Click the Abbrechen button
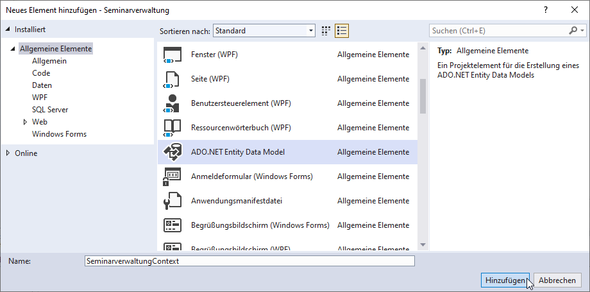590x292 pixels. tap(557, 280)
